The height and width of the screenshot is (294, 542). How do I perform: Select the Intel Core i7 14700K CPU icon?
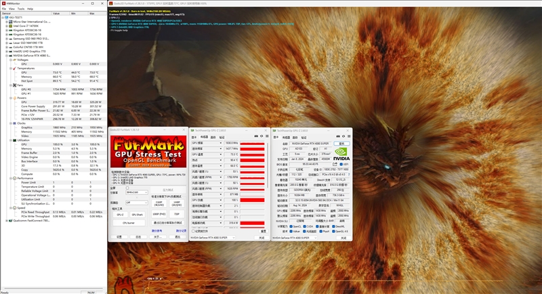click(x=11, y=26)
